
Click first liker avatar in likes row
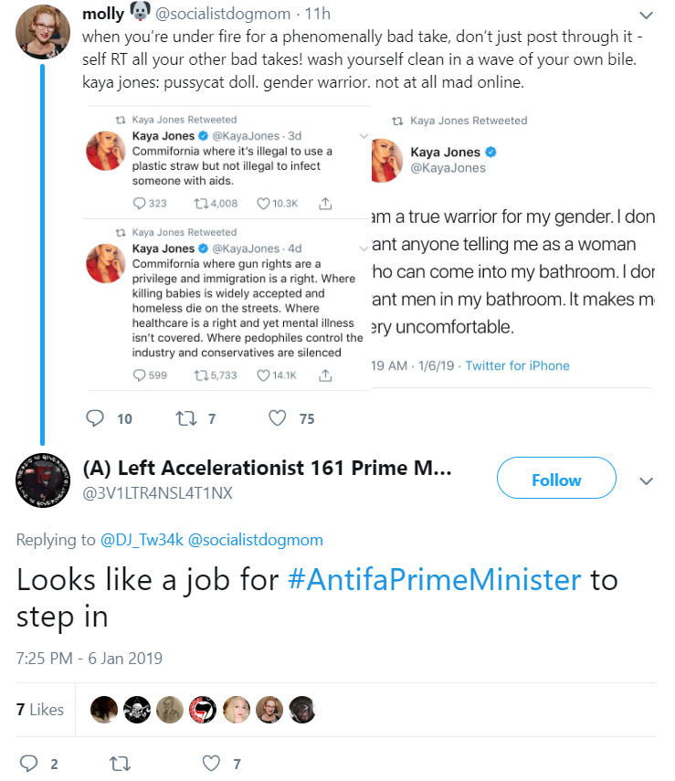pyautogui.click(x=104, y=709)
